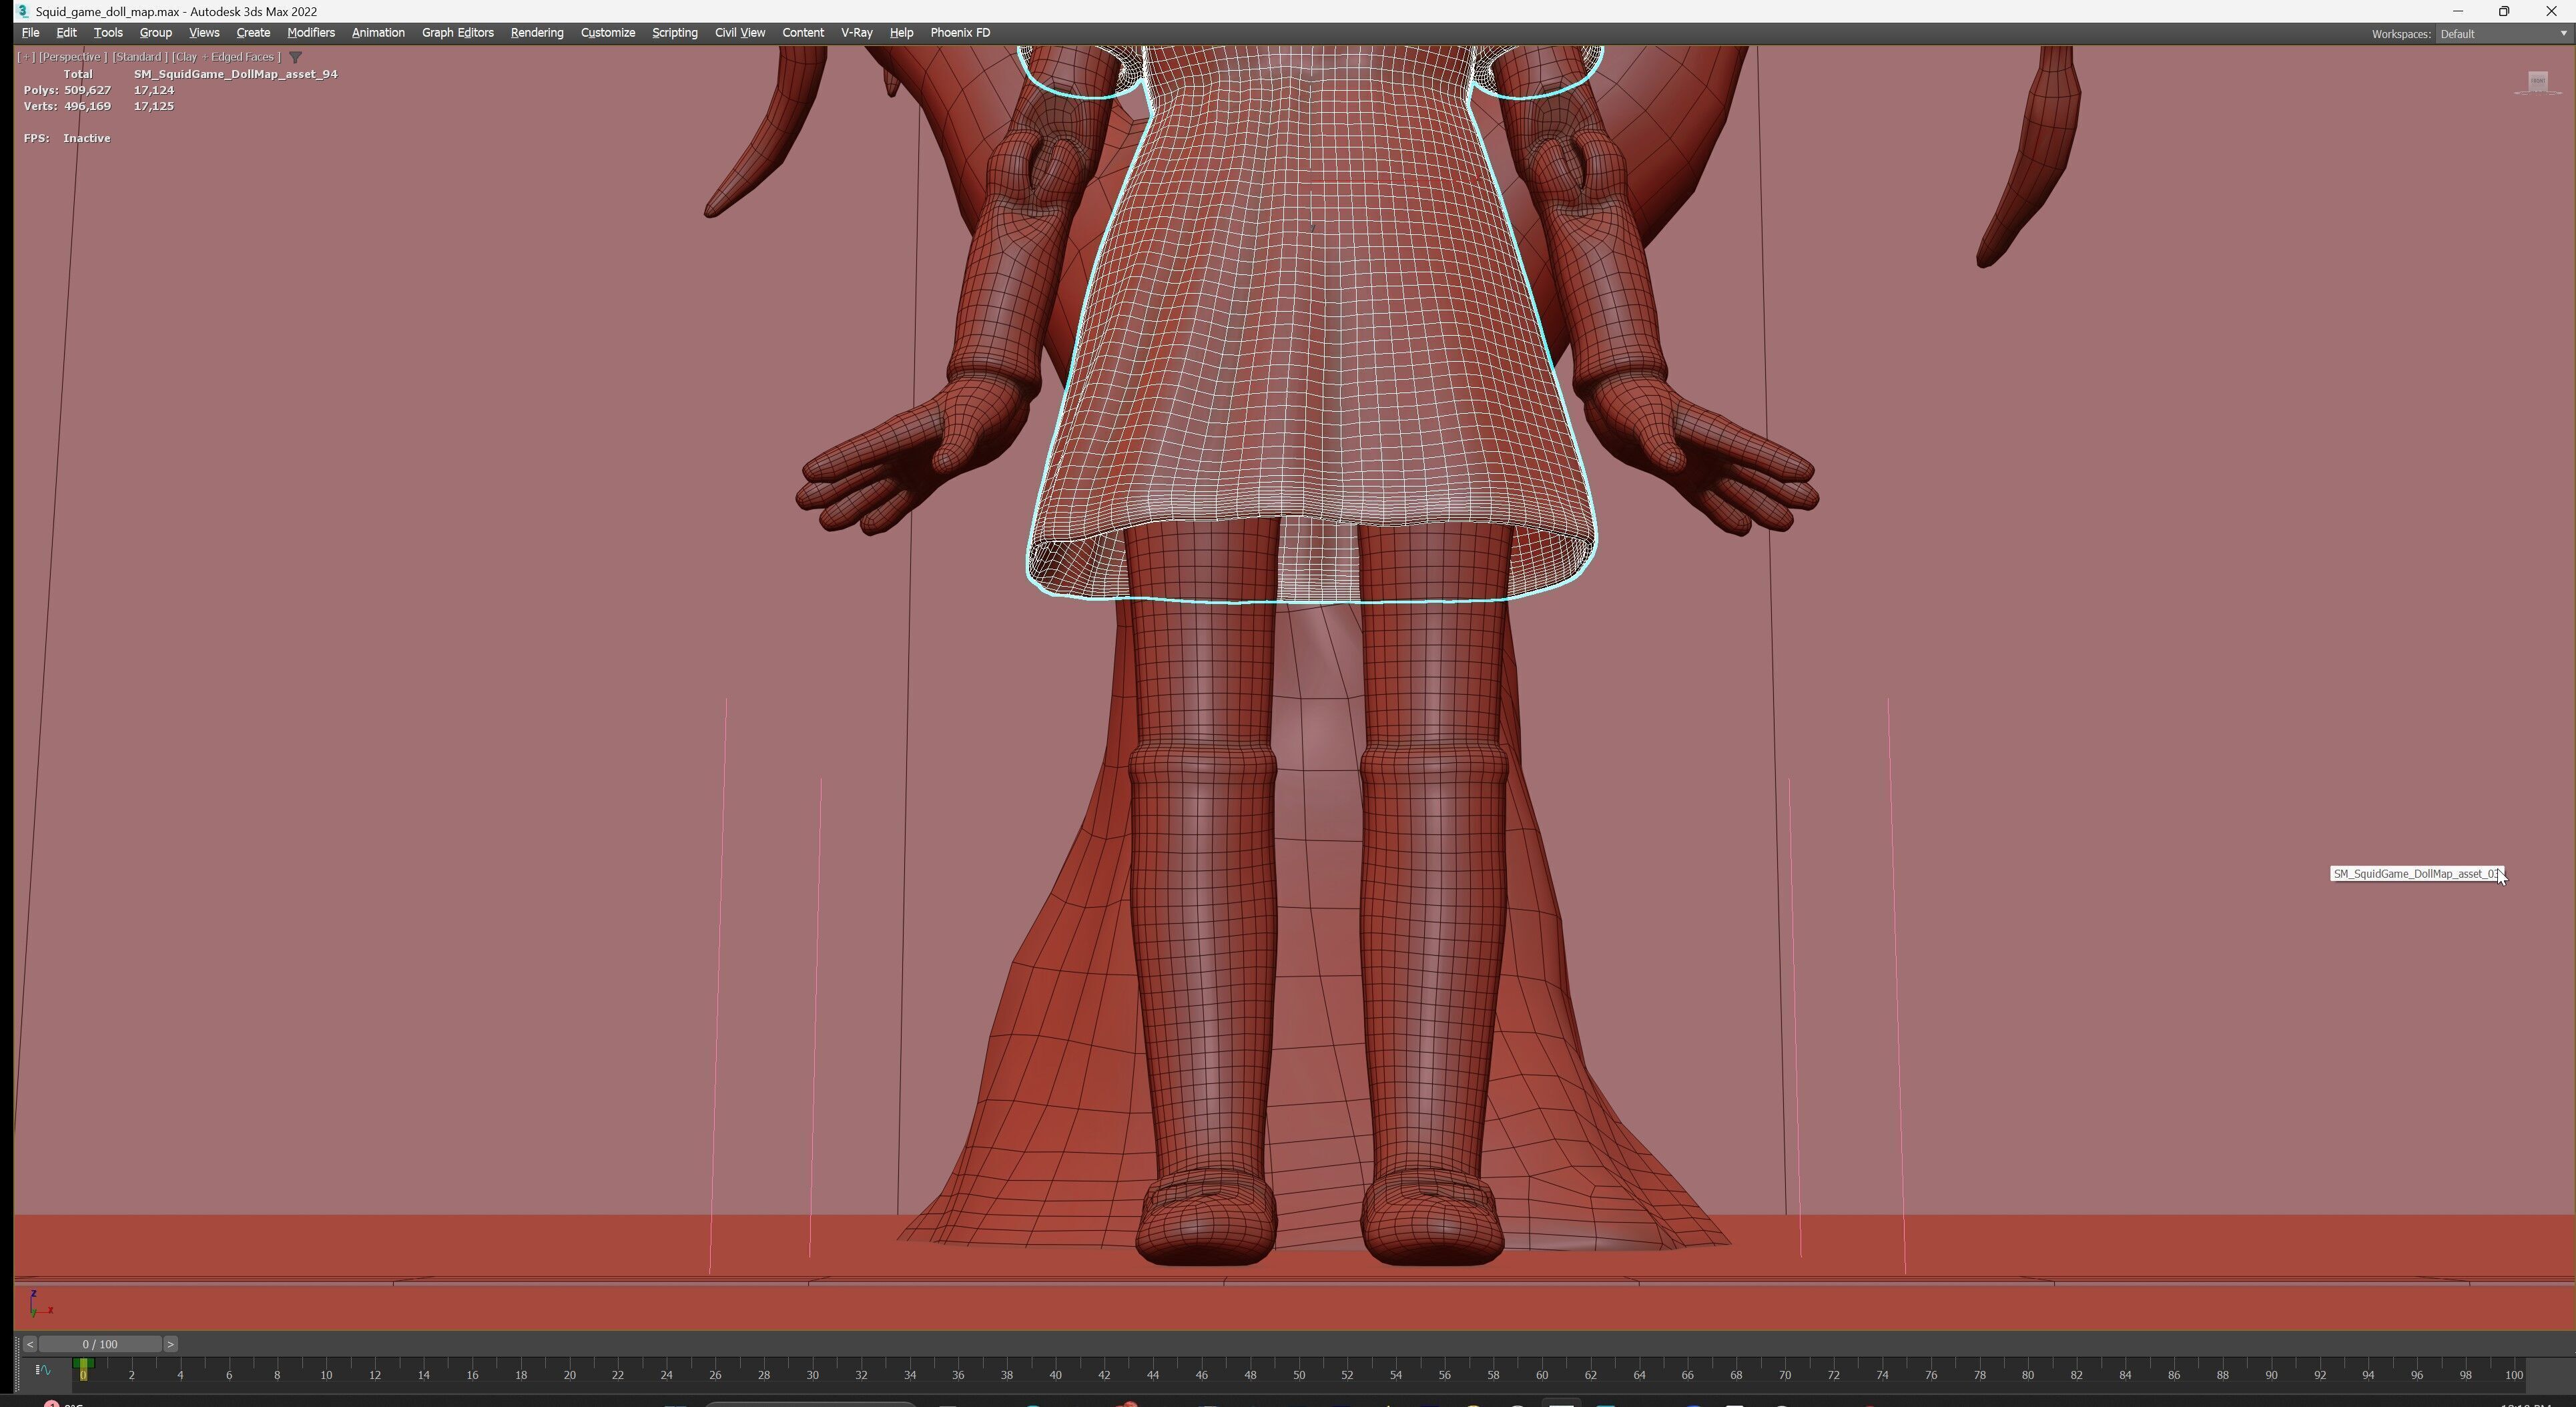This screenshot has width=2576, height=1407.
Task: Open the Scripting menu
Action: point(675,33)
